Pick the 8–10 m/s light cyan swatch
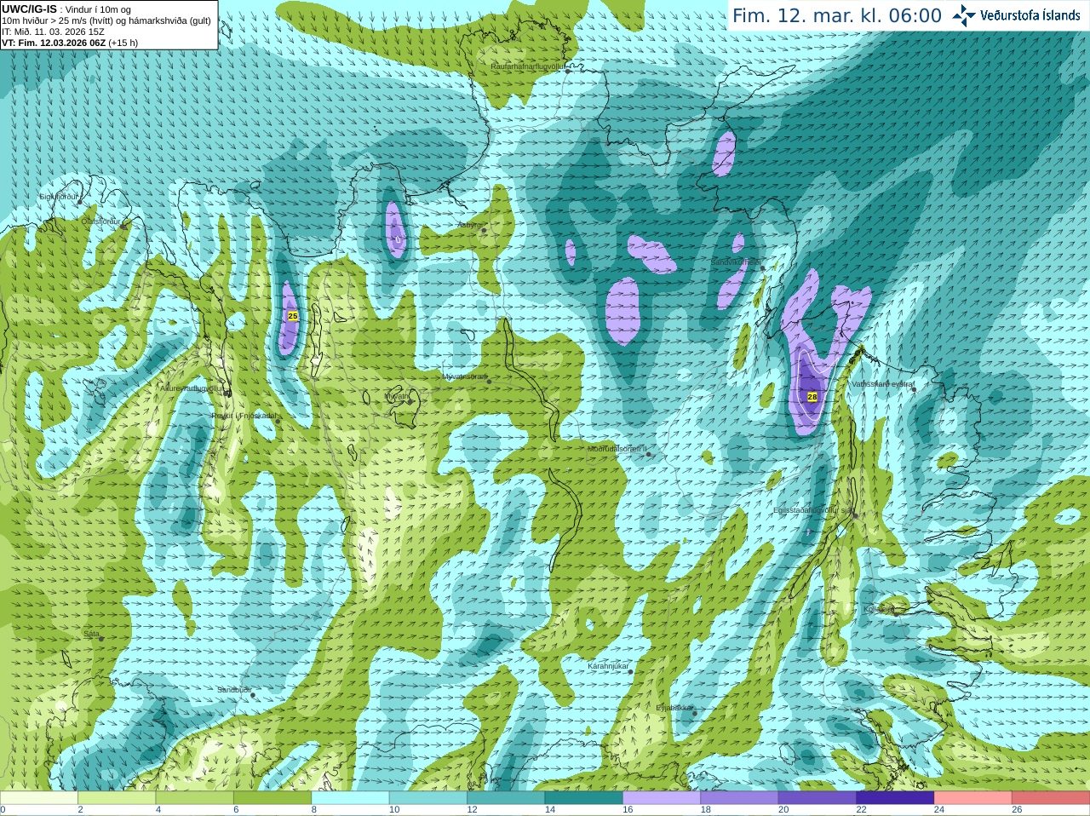 point(350,798)
